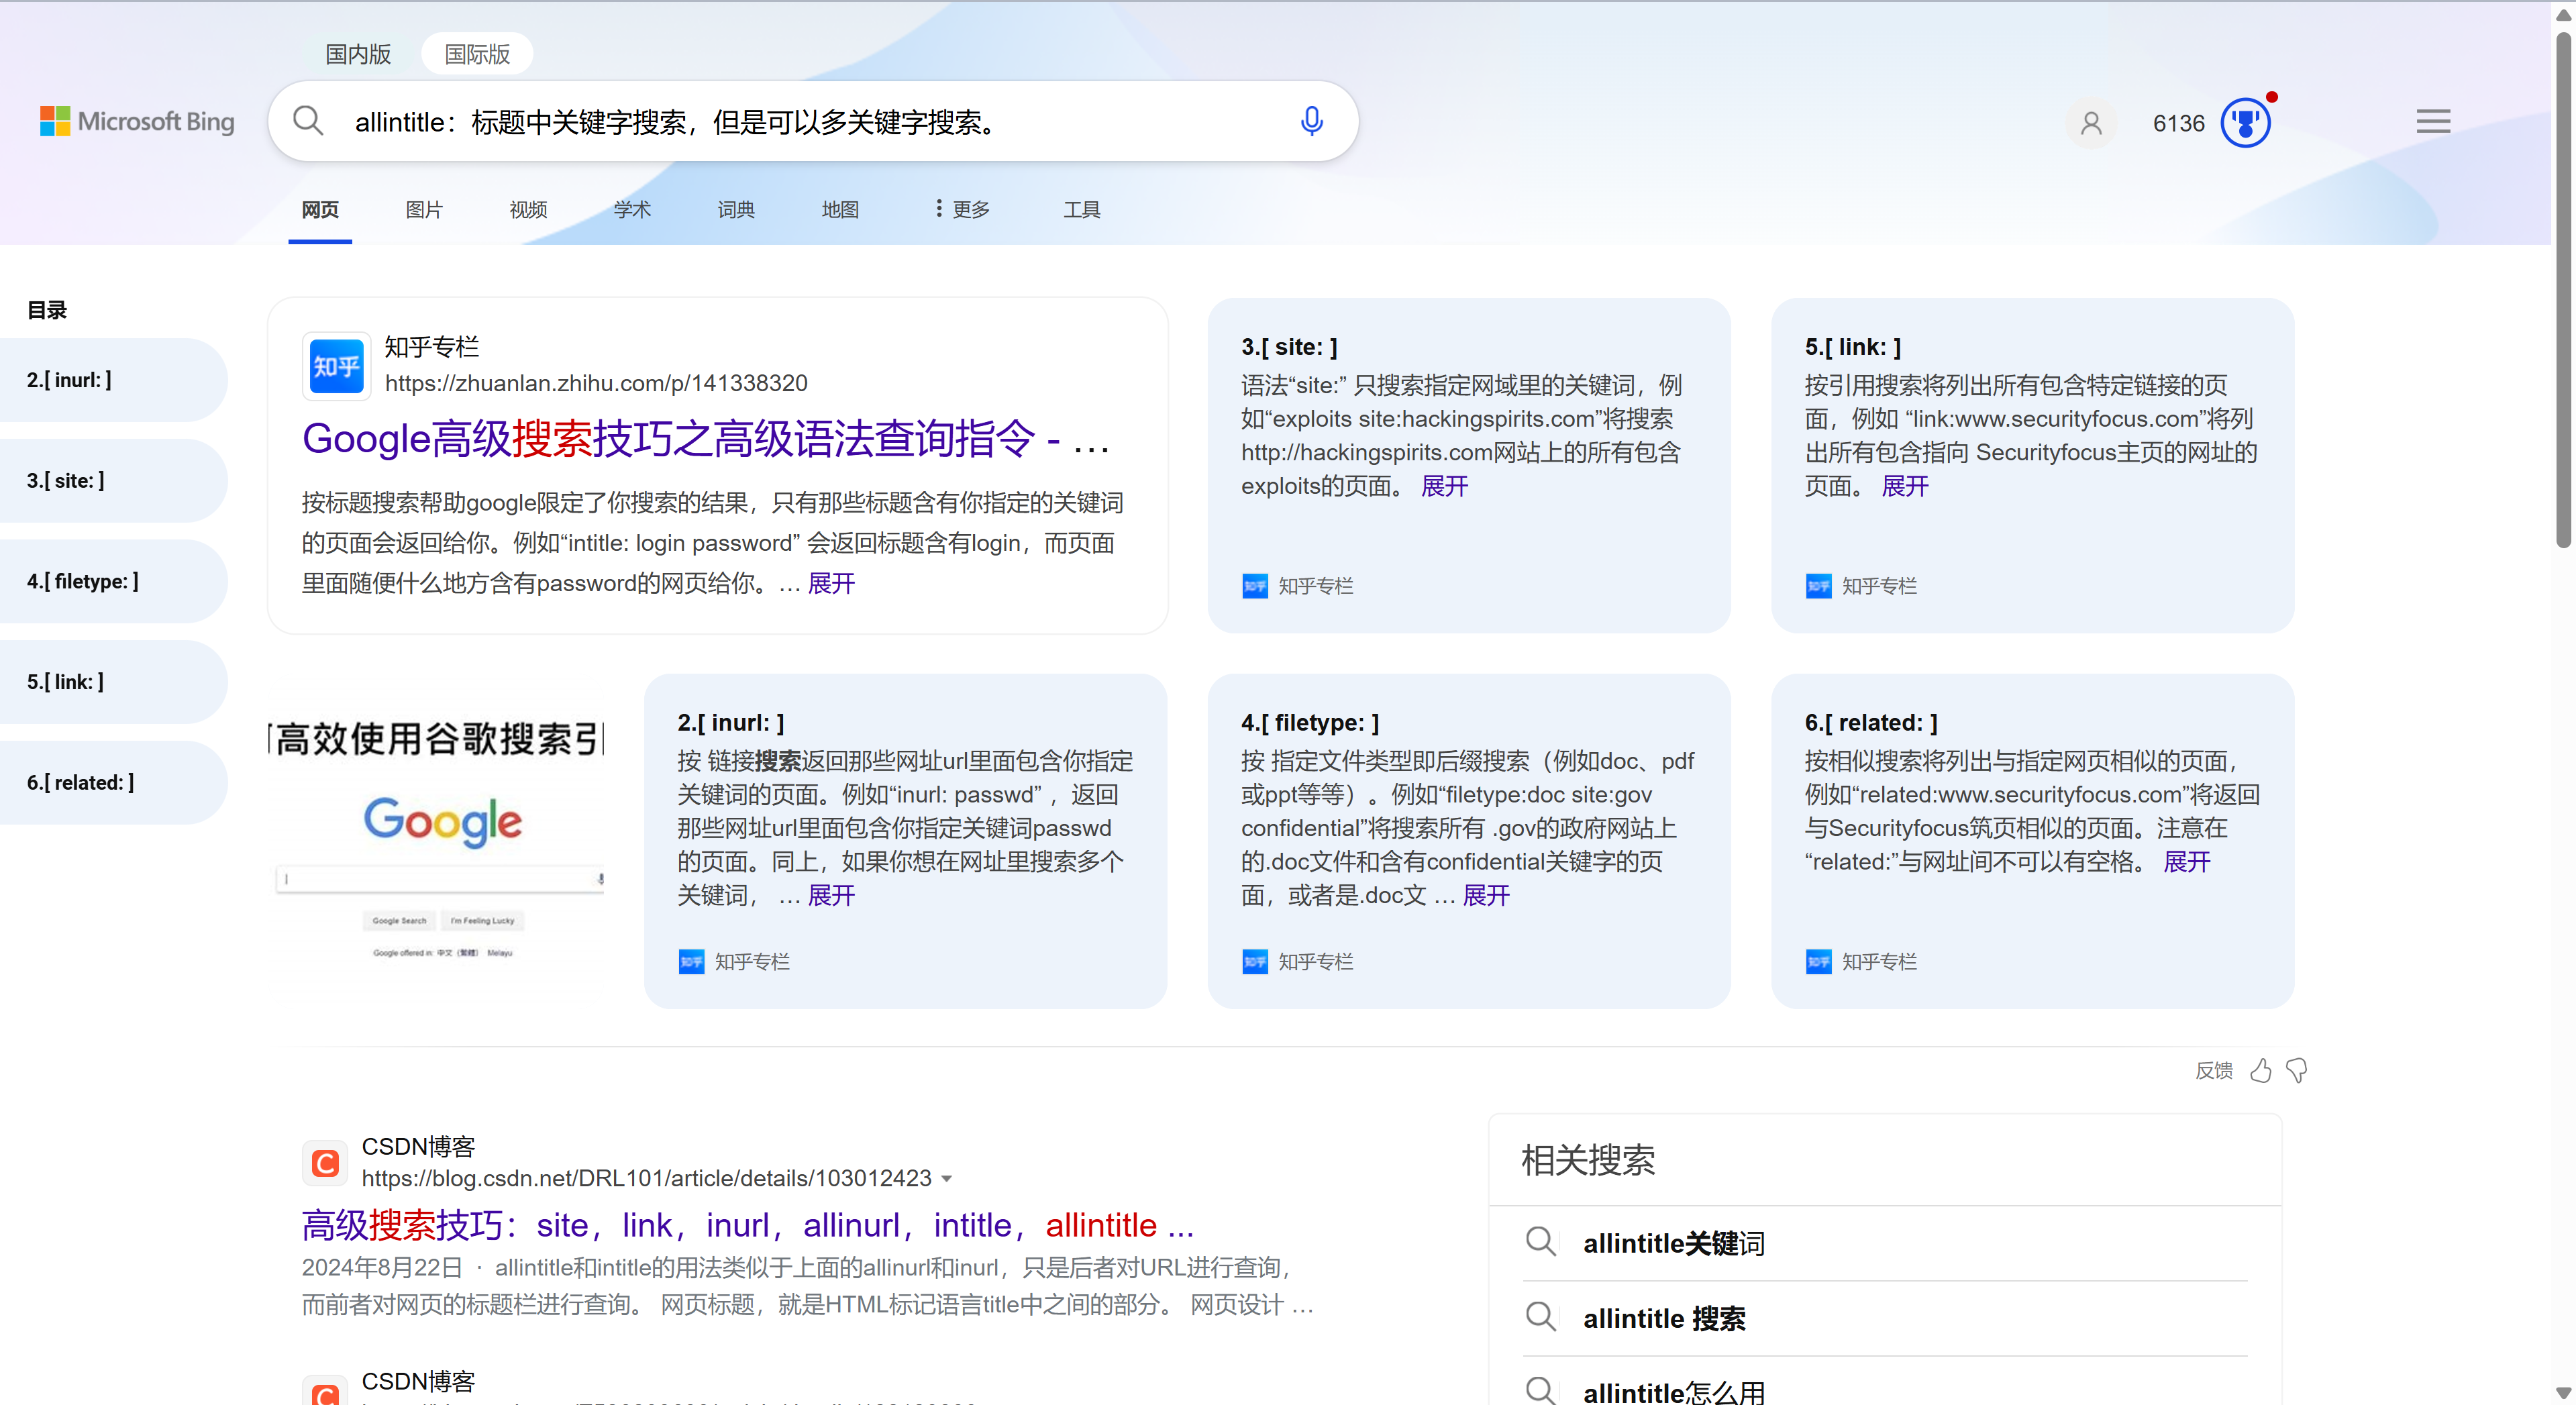Screen dimensions: 2576x1405
Task: Click the thumbs down feedback icon
Action: (x=2297, y=1071)
